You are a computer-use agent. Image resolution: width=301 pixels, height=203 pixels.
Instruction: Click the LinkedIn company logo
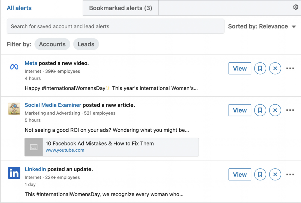[14, 173]
